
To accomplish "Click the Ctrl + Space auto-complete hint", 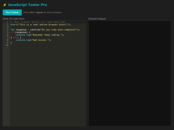I will click(43, 13).
